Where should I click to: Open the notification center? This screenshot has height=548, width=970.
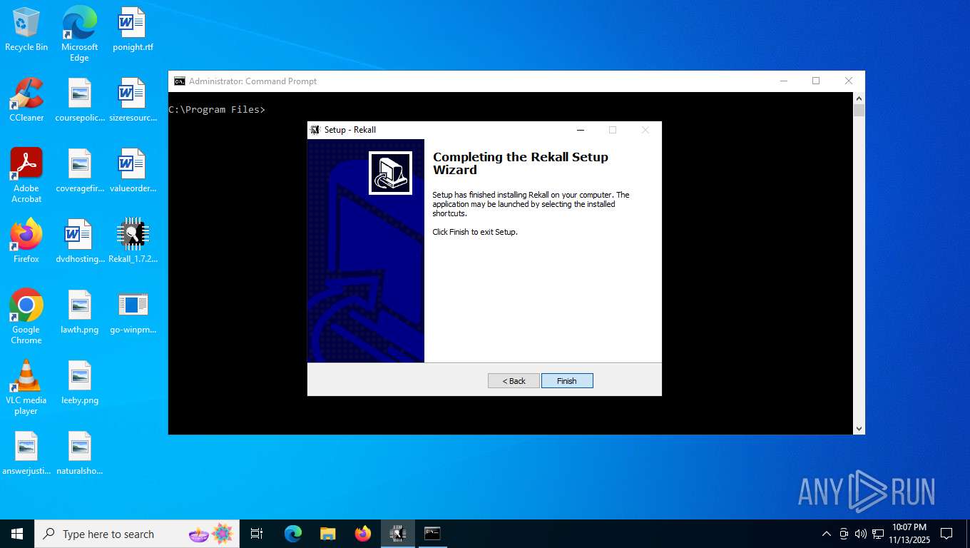(x=946, y=534)
